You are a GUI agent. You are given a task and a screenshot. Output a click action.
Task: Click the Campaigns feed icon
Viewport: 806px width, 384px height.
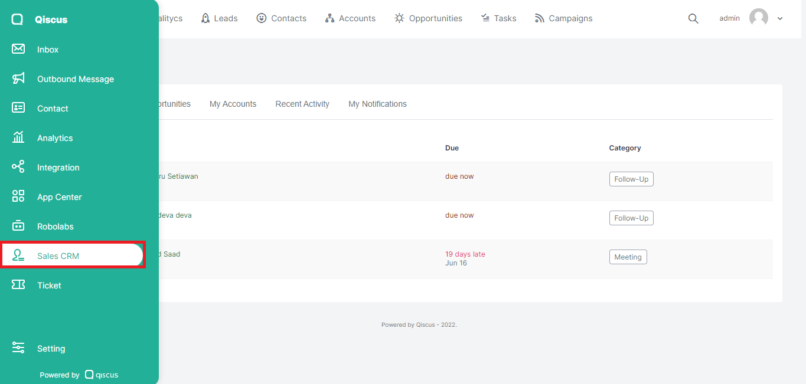(x=540, y=18)
